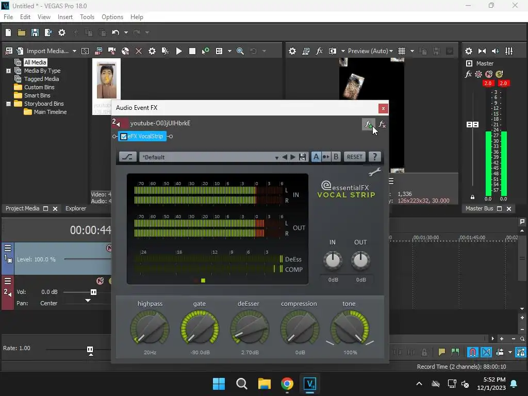Close the Audio Event FX window

coord(383,108)
